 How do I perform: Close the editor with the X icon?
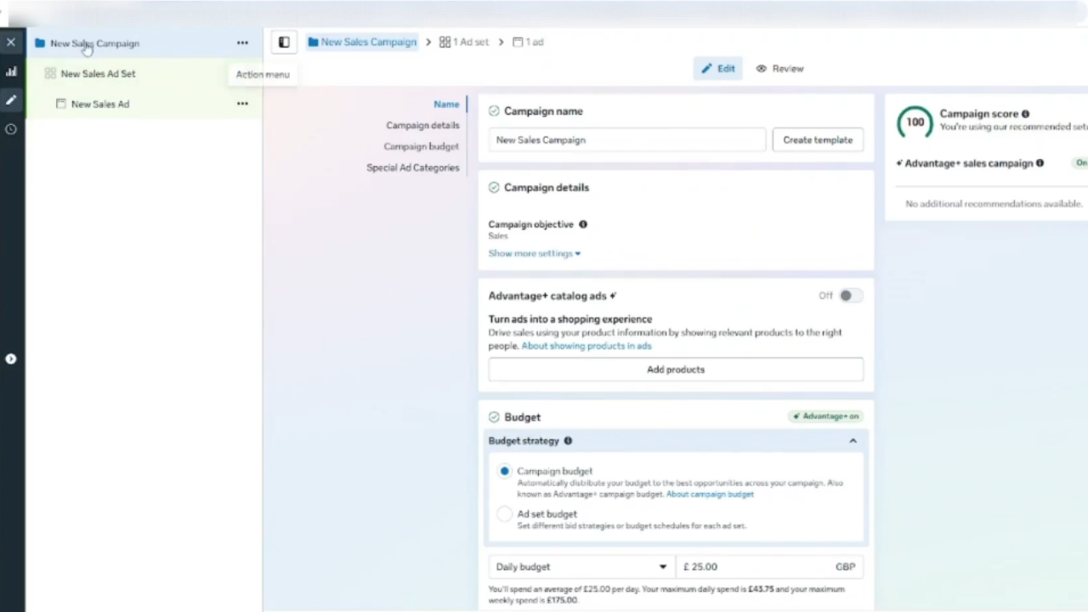pos(11,42)
